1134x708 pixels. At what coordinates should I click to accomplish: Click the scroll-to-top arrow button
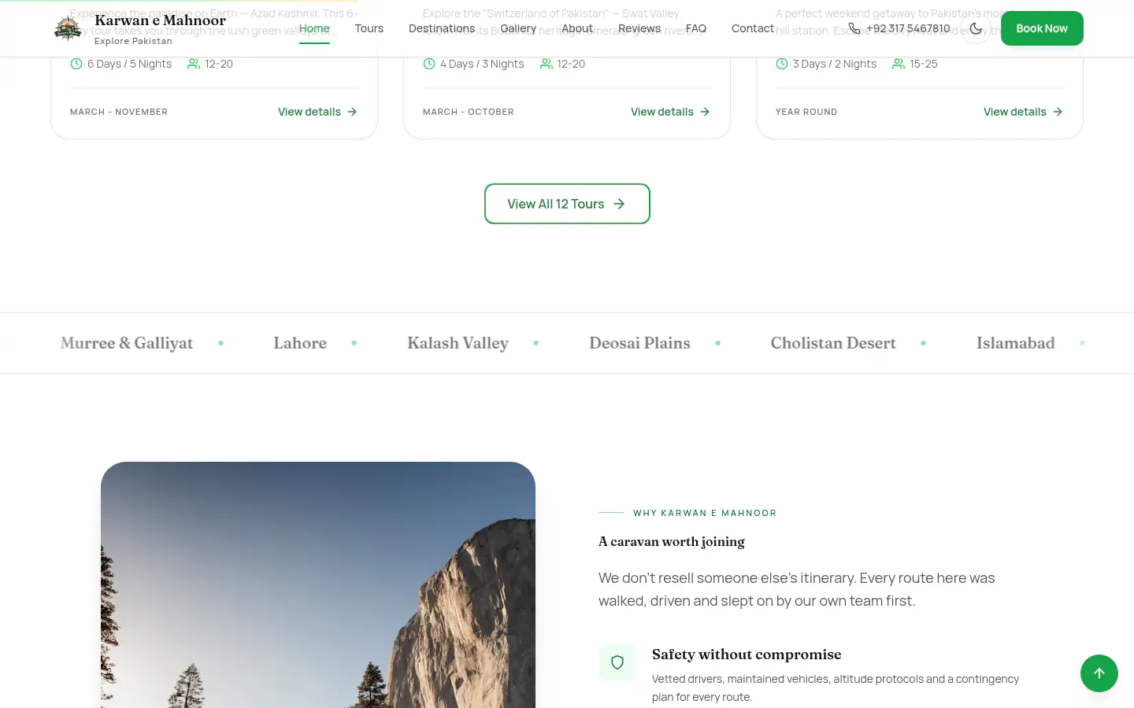1099,673
